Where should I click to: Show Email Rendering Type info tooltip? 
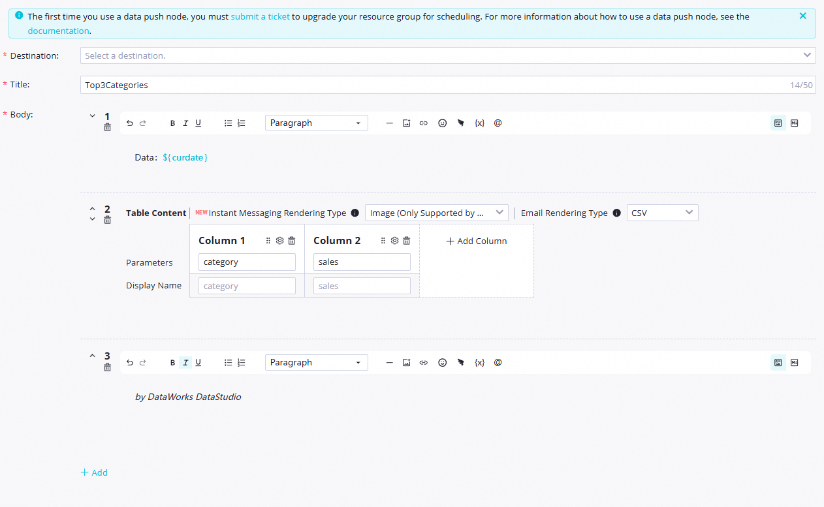[x=617, y=213]
